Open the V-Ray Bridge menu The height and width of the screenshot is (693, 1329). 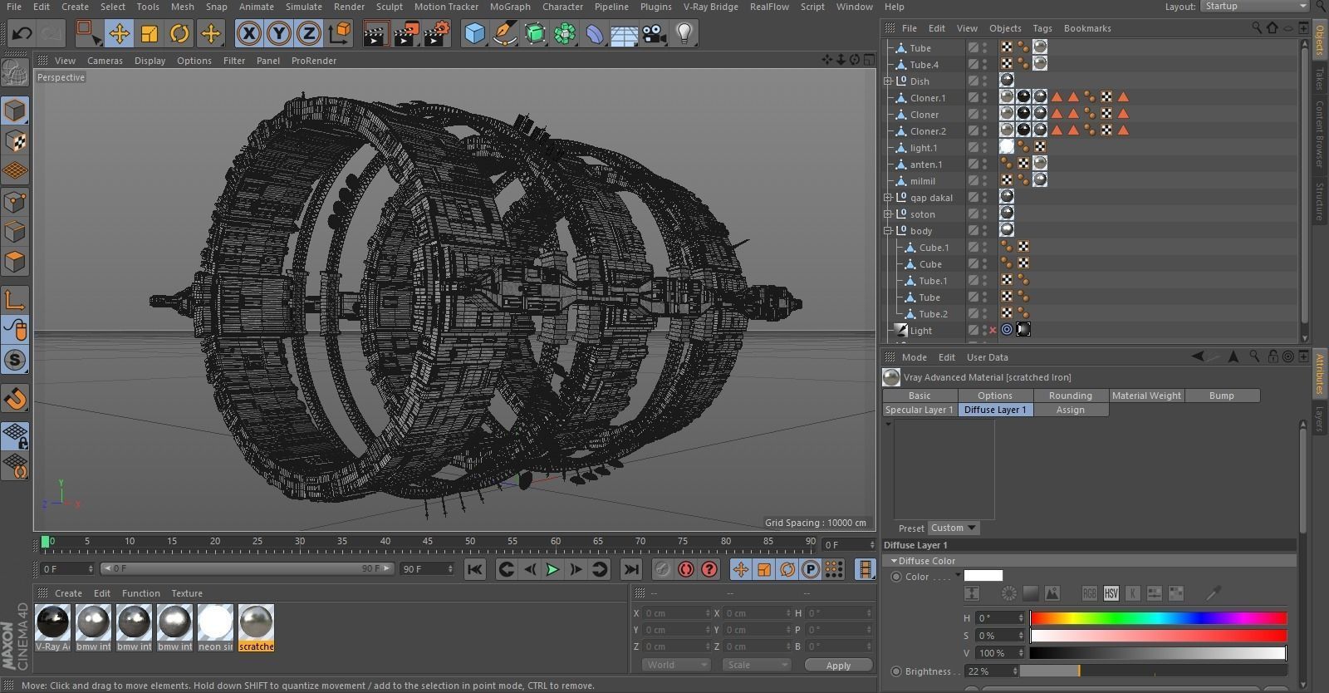[710, 7]
